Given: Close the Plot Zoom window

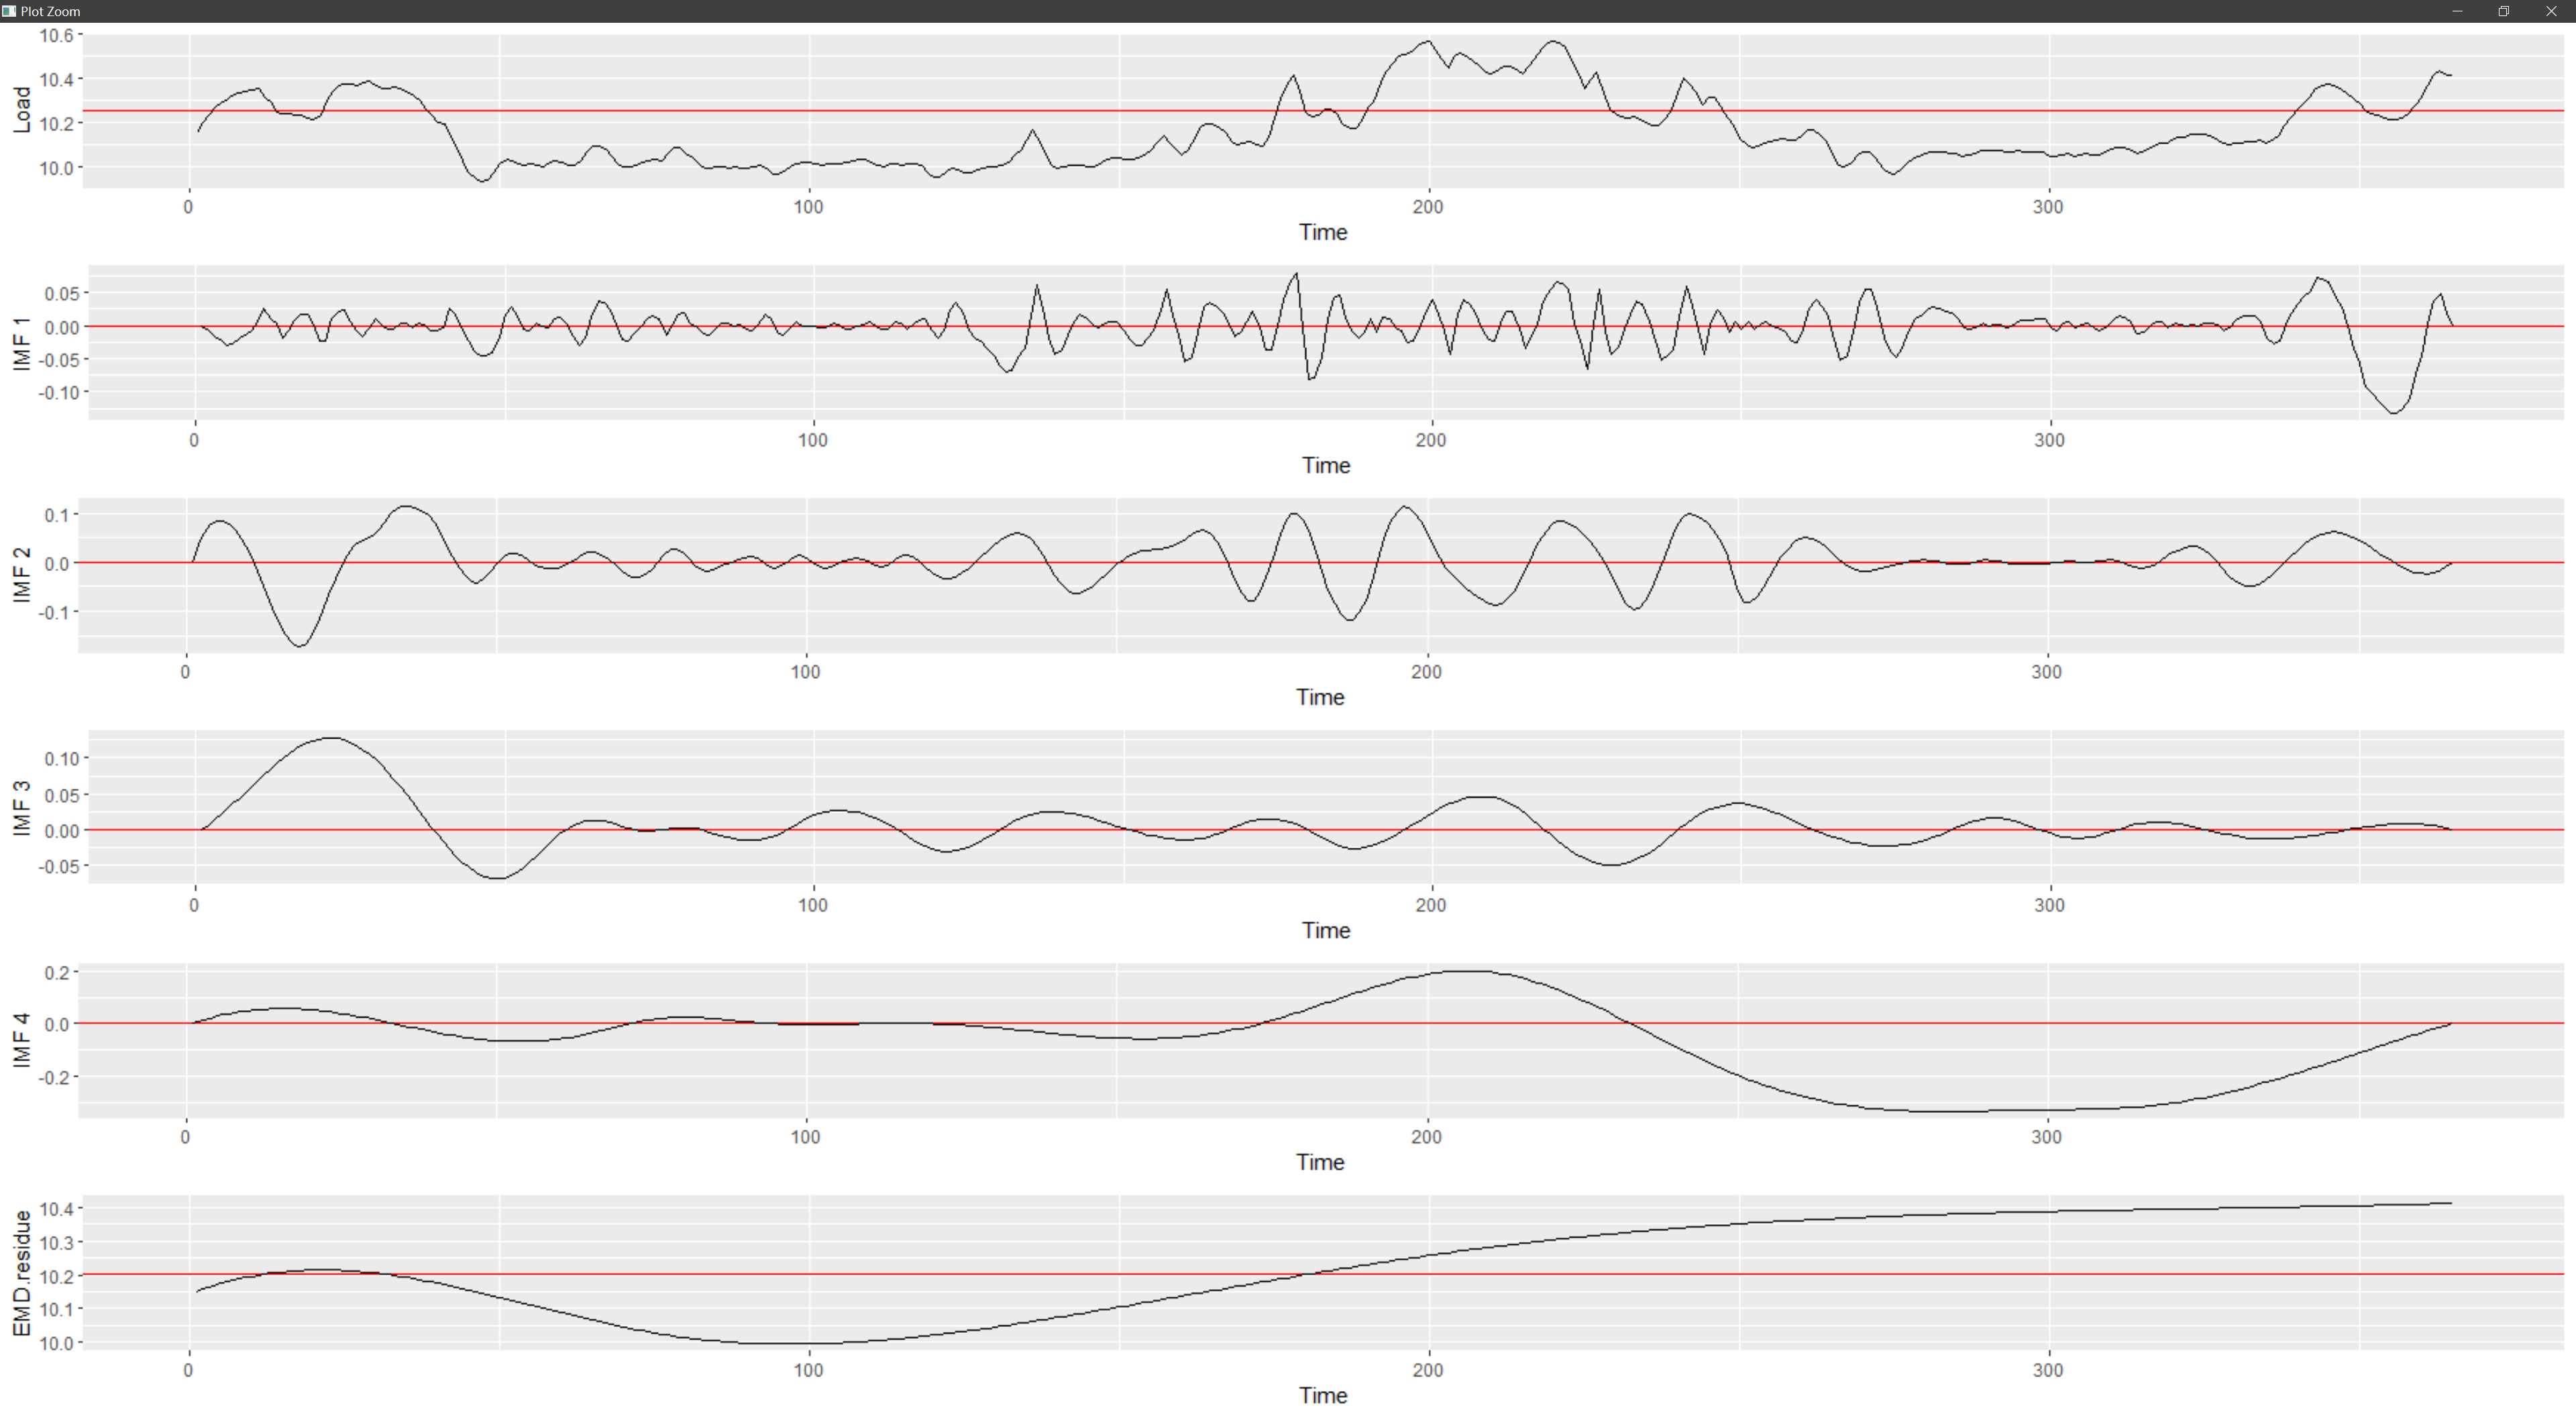Looking at the screenshot, I should point(2551,11).
